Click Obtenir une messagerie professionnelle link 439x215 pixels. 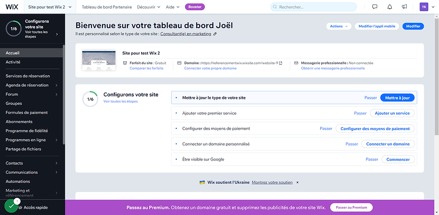[333, 68]
